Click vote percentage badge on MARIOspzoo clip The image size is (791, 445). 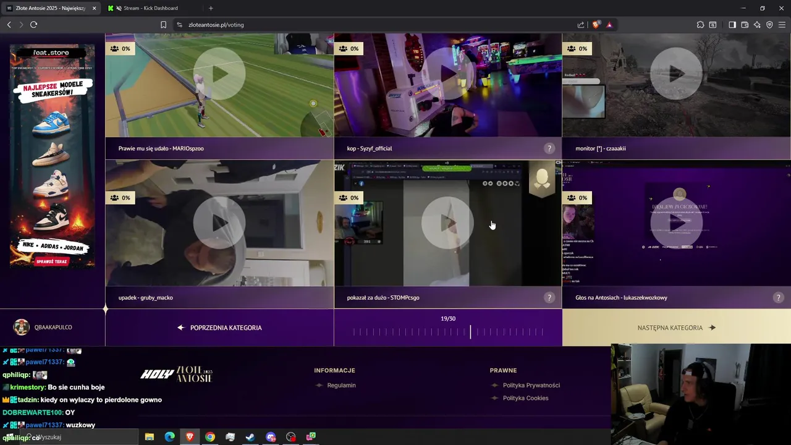tap(121, 48)
